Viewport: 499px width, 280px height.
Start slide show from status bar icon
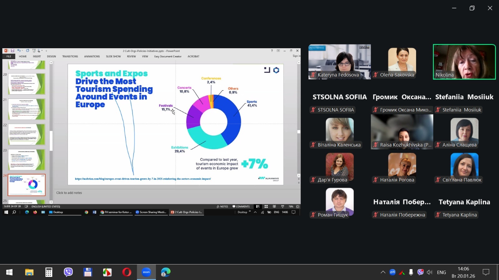[x=283, y=207]
